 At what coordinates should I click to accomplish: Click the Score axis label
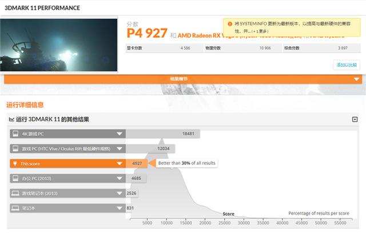click(229, 214)
